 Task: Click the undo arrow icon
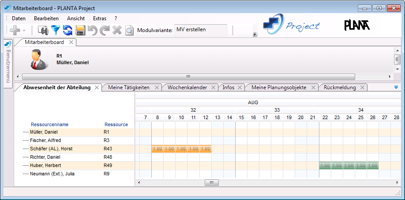[93, 30]
